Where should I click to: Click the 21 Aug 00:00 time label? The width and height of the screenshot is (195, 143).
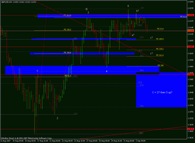click(x=55, y=141)
